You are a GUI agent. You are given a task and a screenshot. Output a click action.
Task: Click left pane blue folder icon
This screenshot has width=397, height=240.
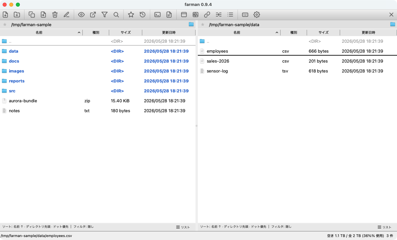tap(191, 24)
